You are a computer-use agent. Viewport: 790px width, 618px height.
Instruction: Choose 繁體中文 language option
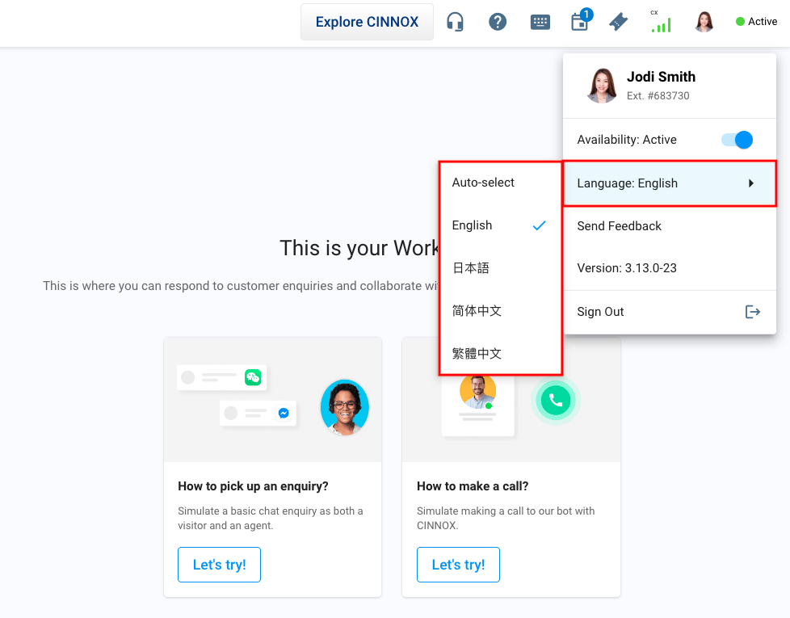(501, 354)
